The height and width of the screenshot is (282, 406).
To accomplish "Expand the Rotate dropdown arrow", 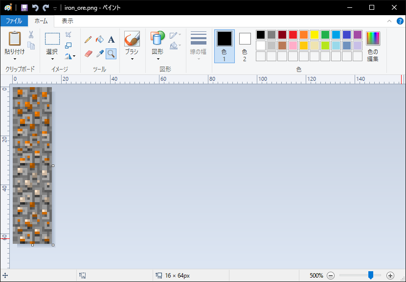I will [x=74, y=56].
